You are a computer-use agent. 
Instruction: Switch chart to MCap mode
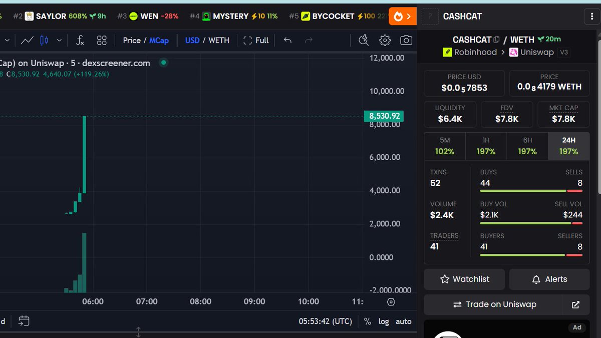click(159, 40)
